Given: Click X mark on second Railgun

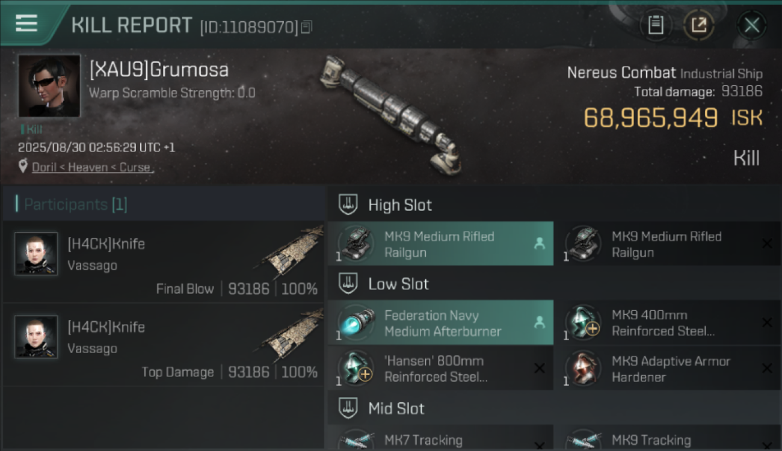Looking at the screenshot, I should point(767,244).
